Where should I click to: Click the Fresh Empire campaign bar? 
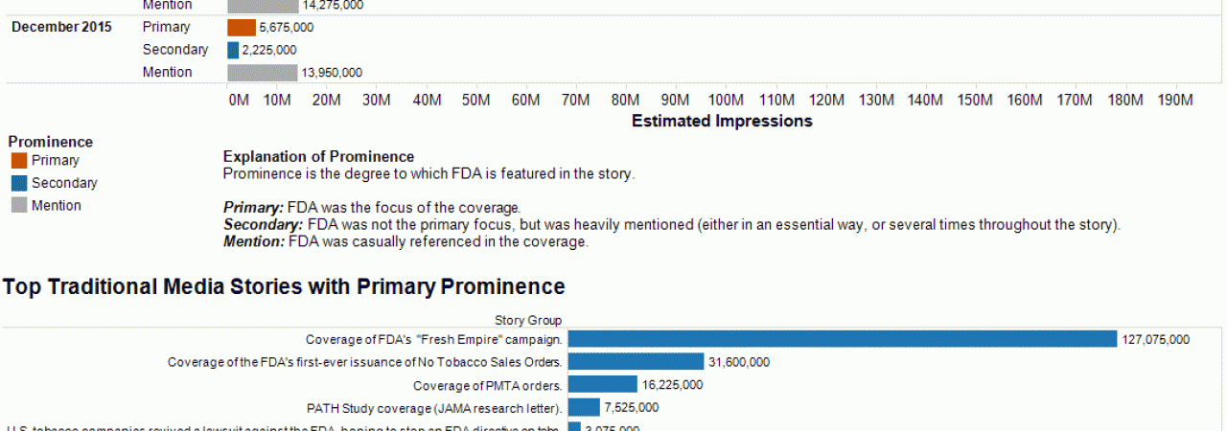pos(843,339)
